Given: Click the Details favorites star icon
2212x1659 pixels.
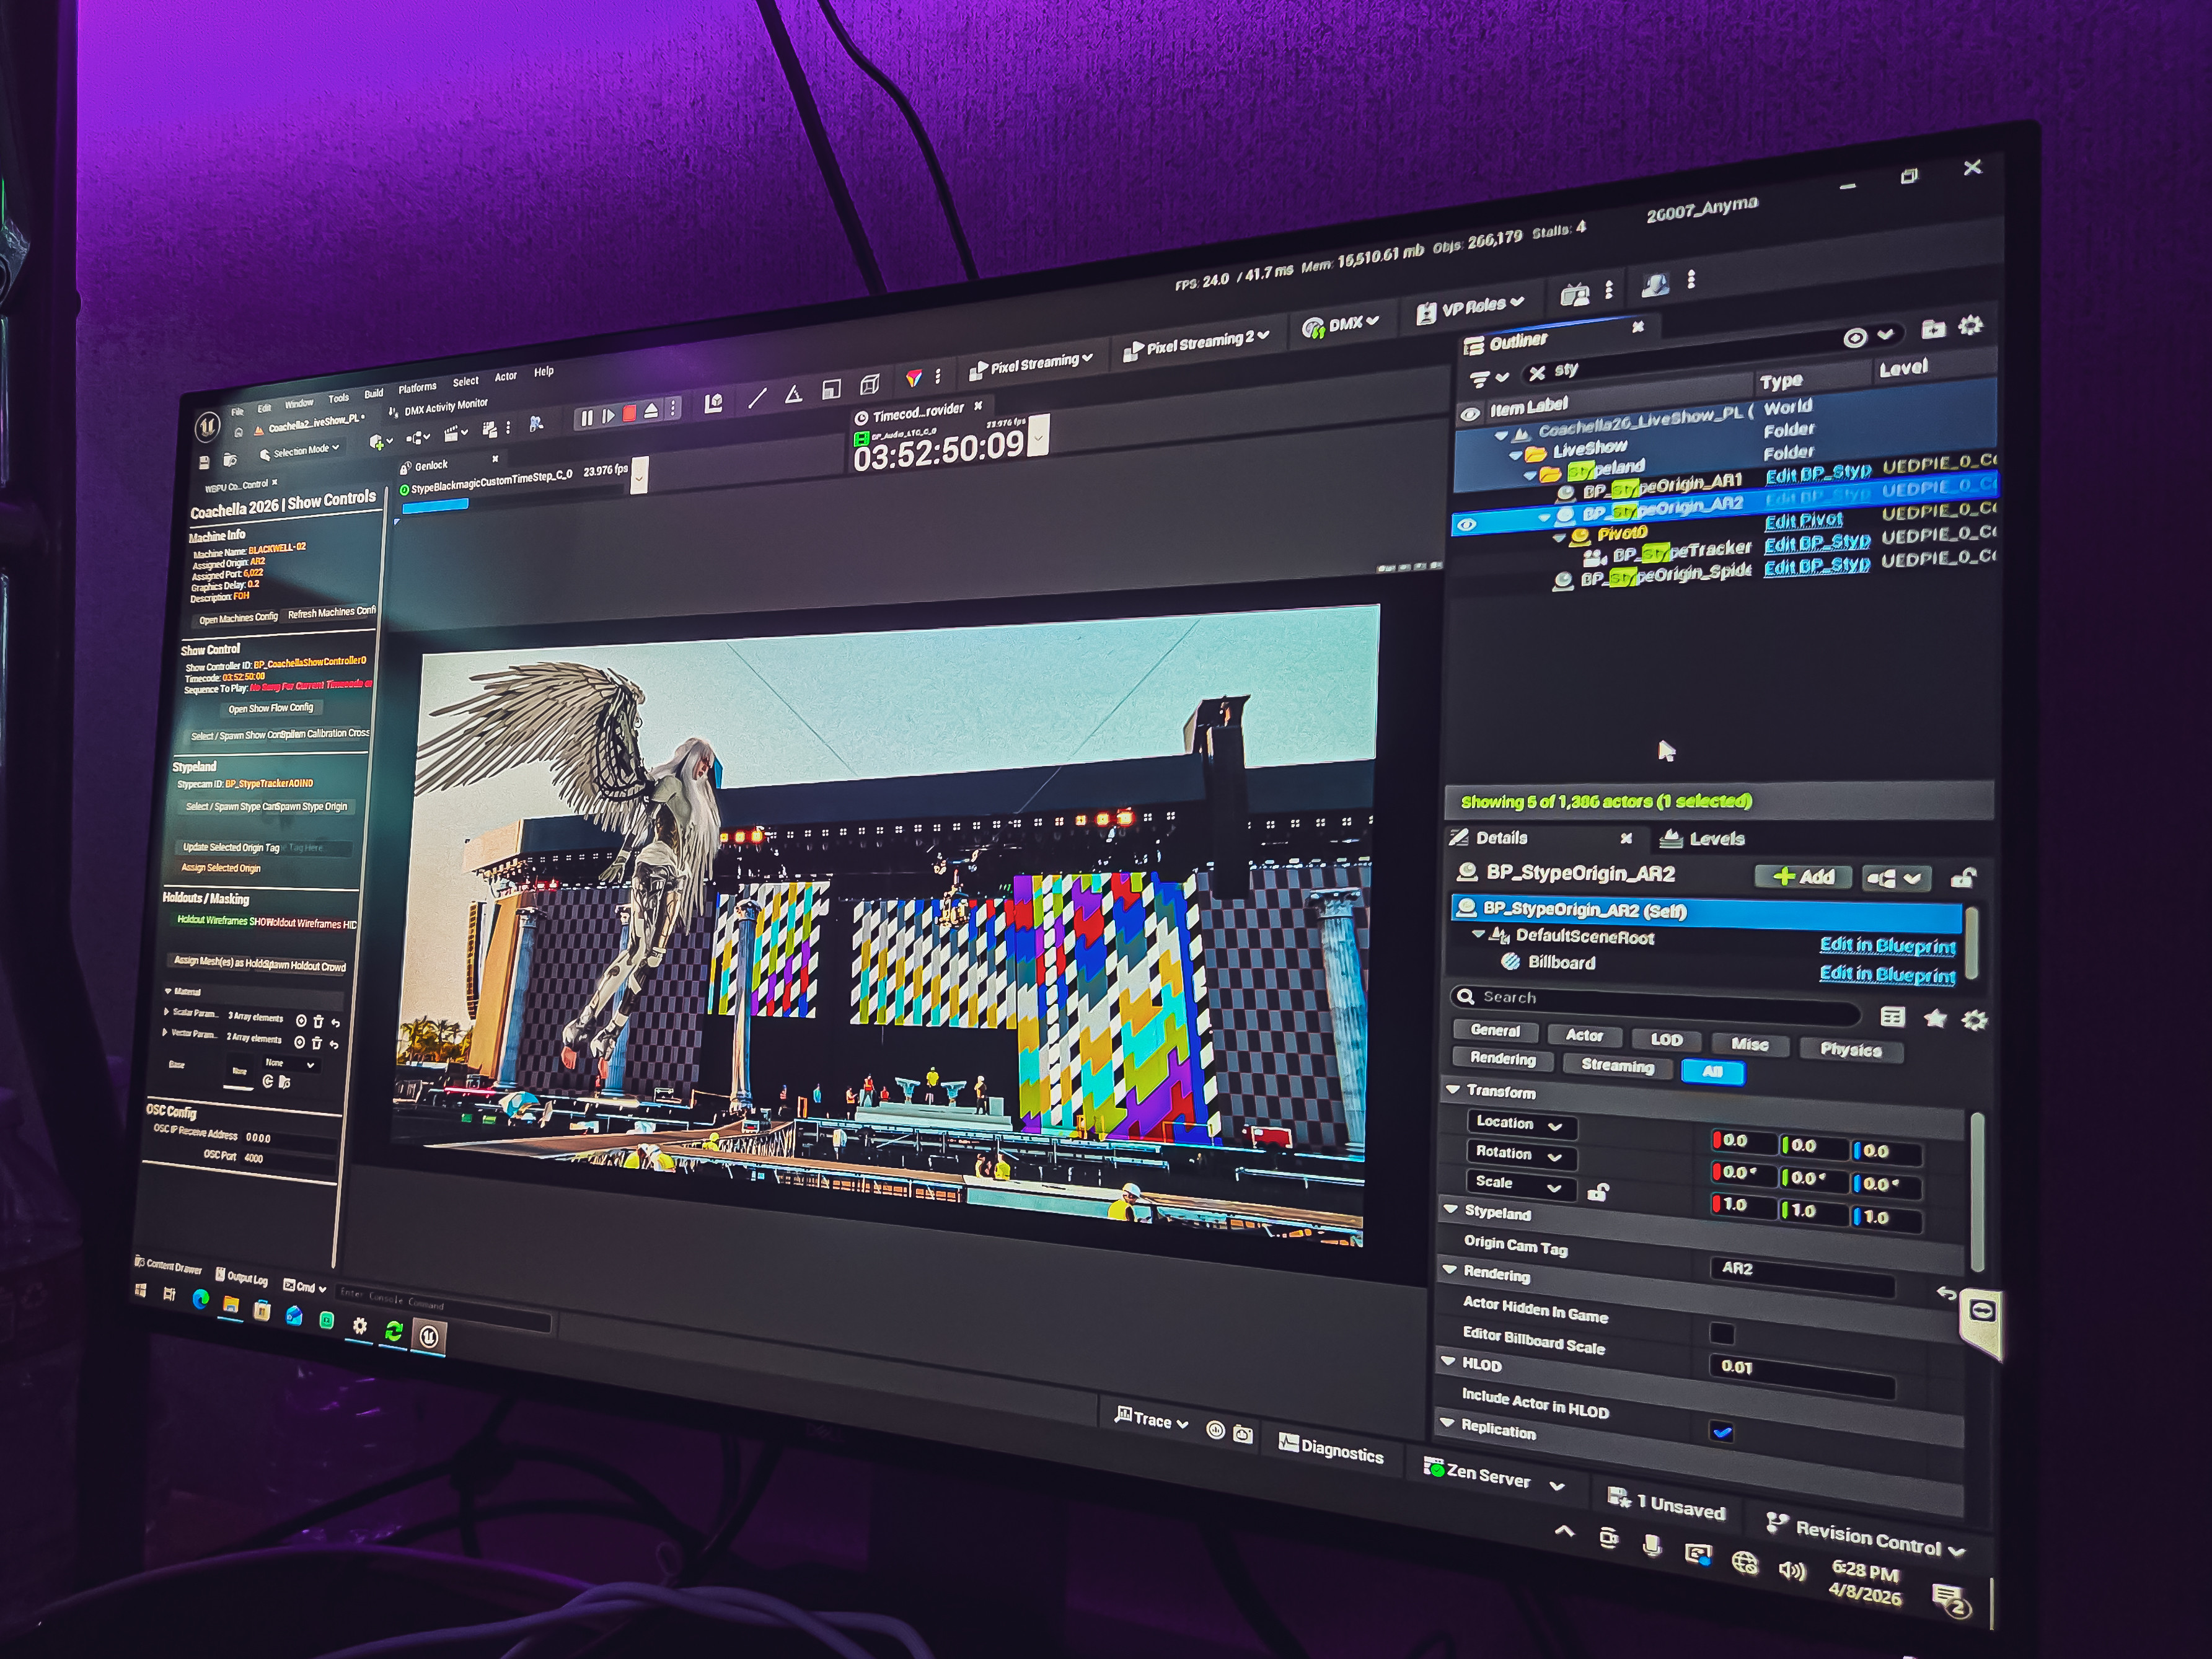Looking at the screenshot, I should (1935, 1019).
